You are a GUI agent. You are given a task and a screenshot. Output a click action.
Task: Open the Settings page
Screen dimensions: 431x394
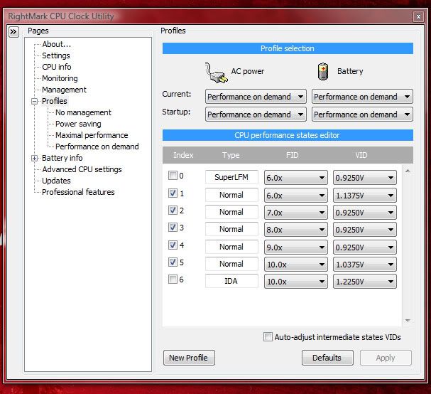pos(56,55)
